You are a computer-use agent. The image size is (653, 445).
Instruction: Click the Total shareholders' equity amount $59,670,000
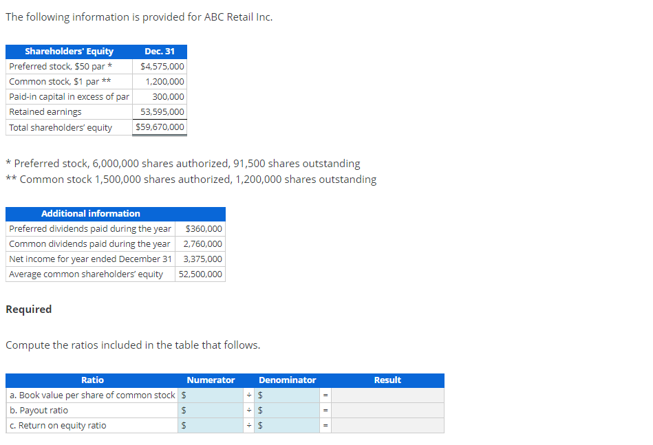tap(160, 127)
